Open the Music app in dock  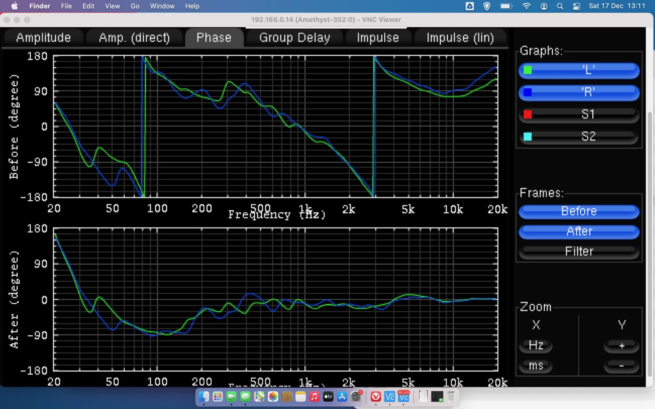coord(314,397)
